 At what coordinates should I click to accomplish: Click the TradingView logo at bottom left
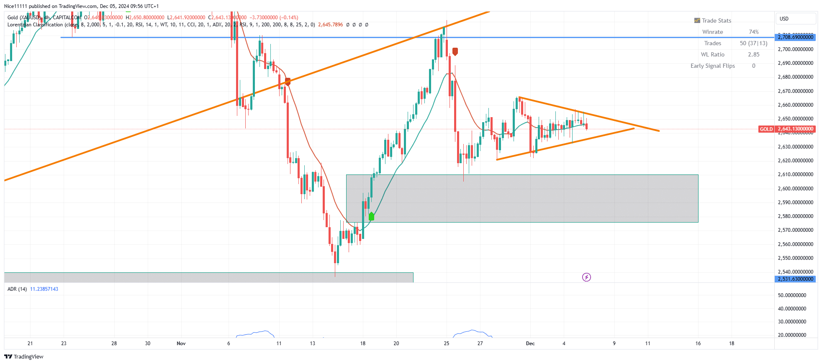[x=24, y=356]
